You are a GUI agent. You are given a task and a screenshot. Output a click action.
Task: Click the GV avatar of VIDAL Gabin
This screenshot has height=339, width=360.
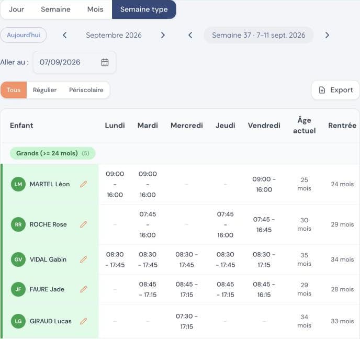(x=18, y=259)
